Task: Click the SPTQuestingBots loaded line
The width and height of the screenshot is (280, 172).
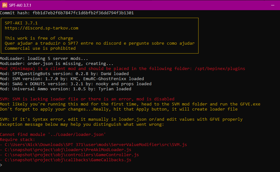Action: pos(64,74)
